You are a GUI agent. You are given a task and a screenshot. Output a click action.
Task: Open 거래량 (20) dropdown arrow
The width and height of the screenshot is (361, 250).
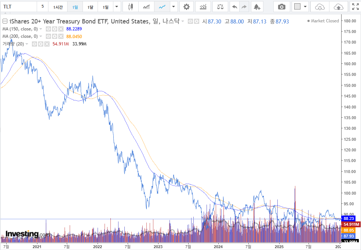pos(27,44)
